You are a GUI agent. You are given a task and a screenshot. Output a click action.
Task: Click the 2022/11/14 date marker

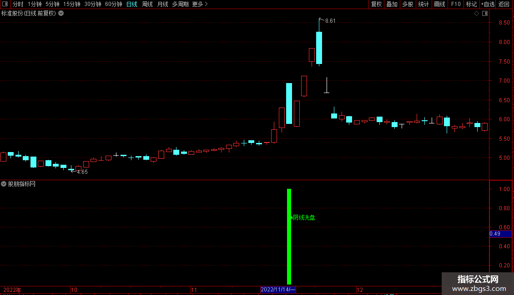(x=278, y=290)
